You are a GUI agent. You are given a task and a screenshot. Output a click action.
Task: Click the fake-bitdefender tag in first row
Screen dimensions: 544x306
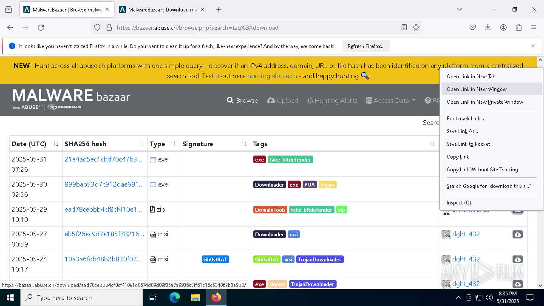click(290, 160)
